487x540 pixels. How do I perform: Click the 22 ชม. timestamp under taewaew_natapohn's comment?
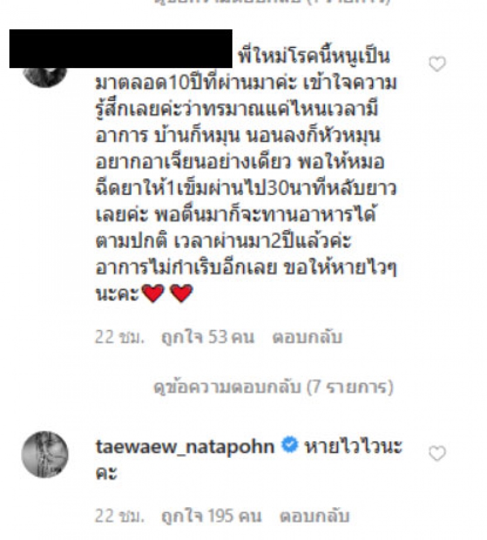coord(119,516)
